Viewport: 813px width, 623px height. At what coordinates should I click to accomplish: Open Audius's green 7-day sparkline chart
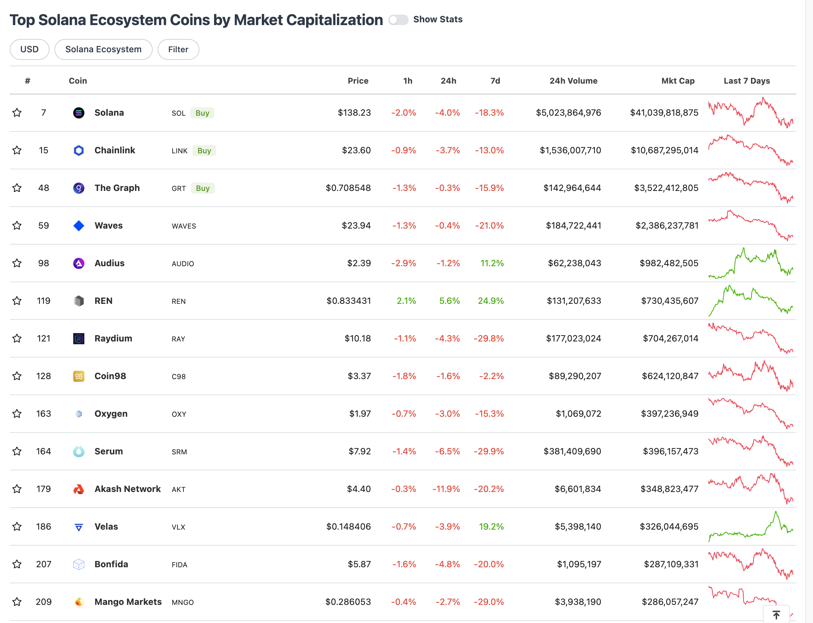click(751, 263)
